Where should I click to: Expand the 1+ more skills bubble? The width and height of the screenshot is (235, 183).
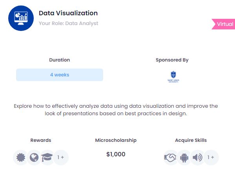pyautogui.click(x=211, y=158)
